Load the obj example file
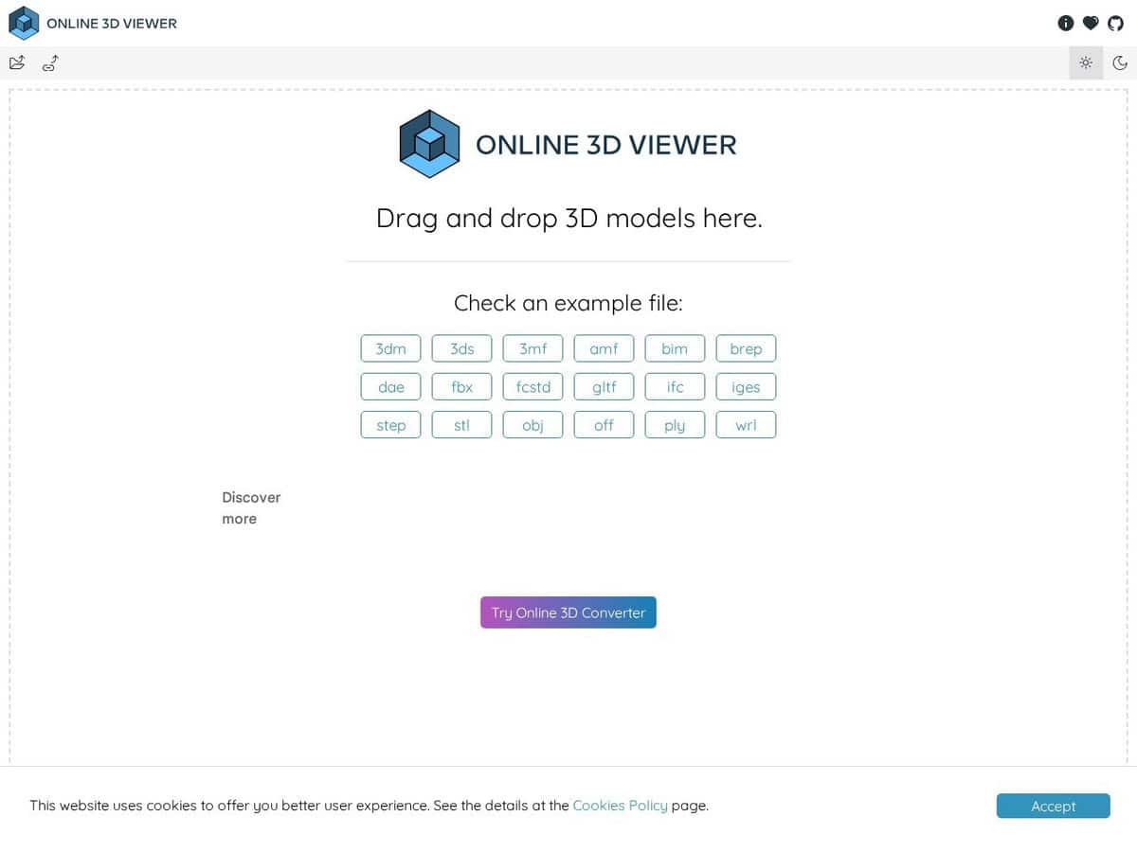The height and width of the screenshot is (852, 1137). point(532,424)
